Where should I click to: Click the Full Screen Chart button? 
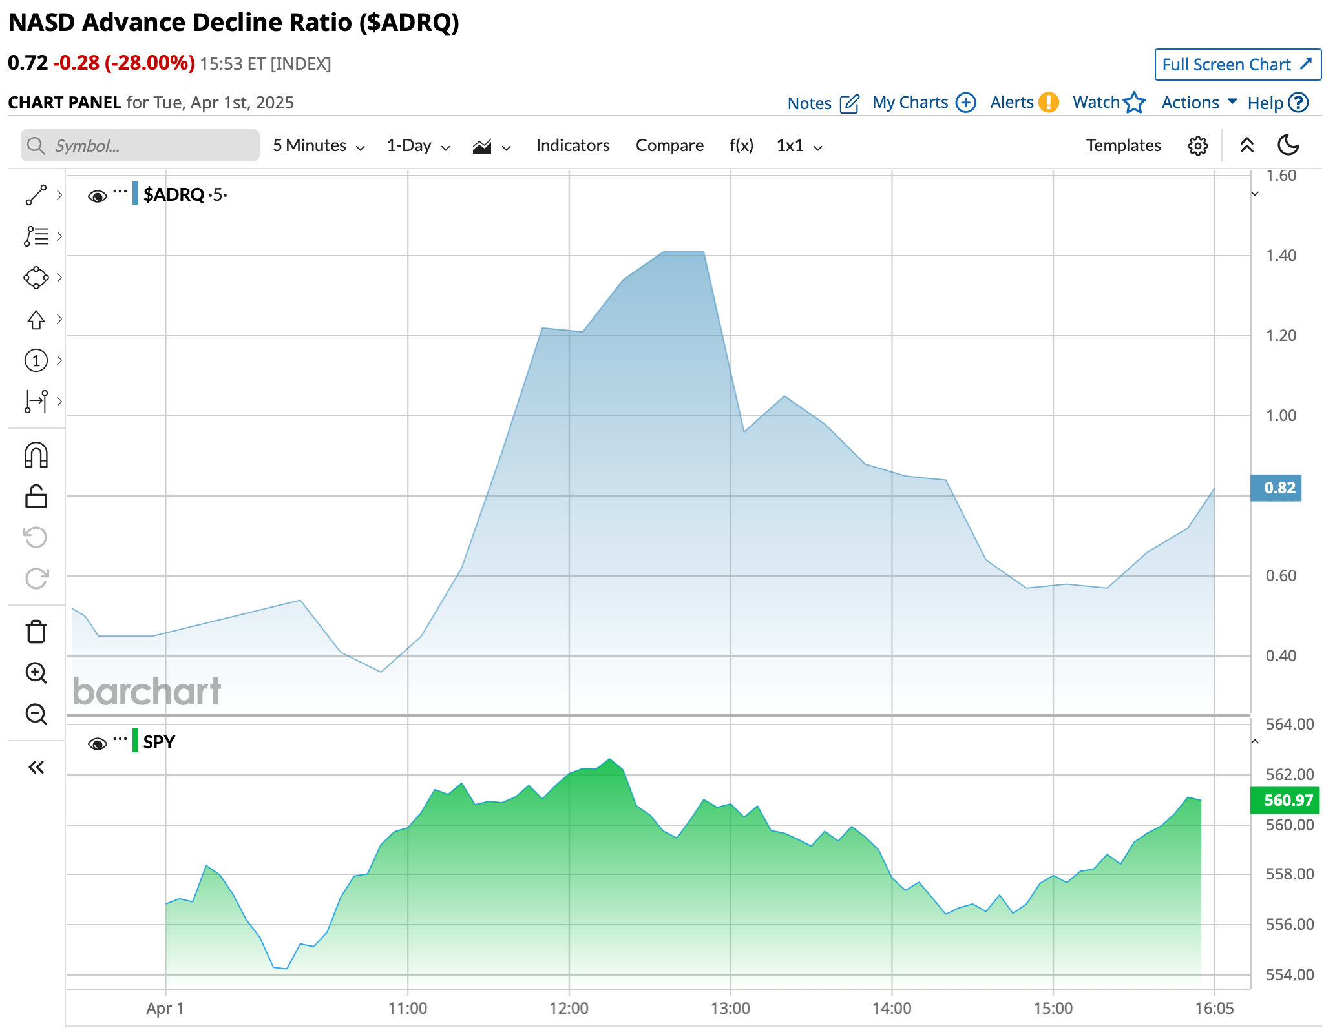pyautogui.click(x=1237, y=65)
